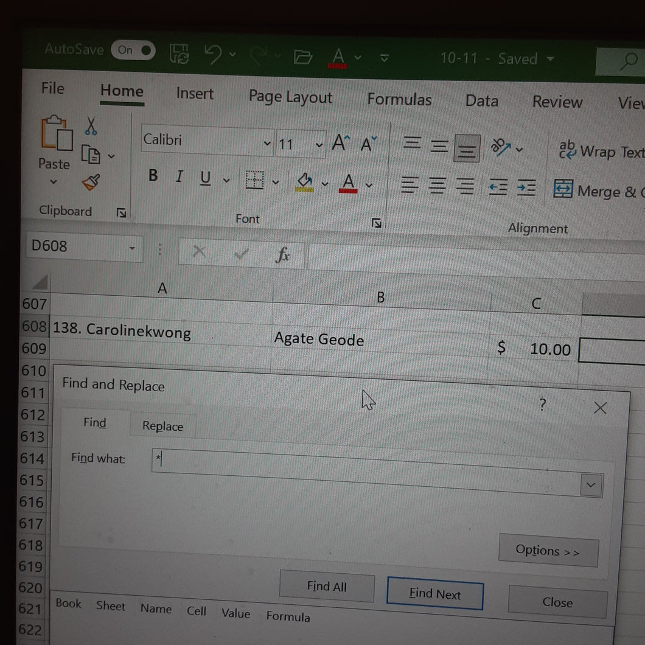
Task: Click the Insert Function fx icon
Action: point(282,255)
